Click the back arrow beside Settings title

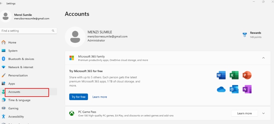click(x=1, y=3)
